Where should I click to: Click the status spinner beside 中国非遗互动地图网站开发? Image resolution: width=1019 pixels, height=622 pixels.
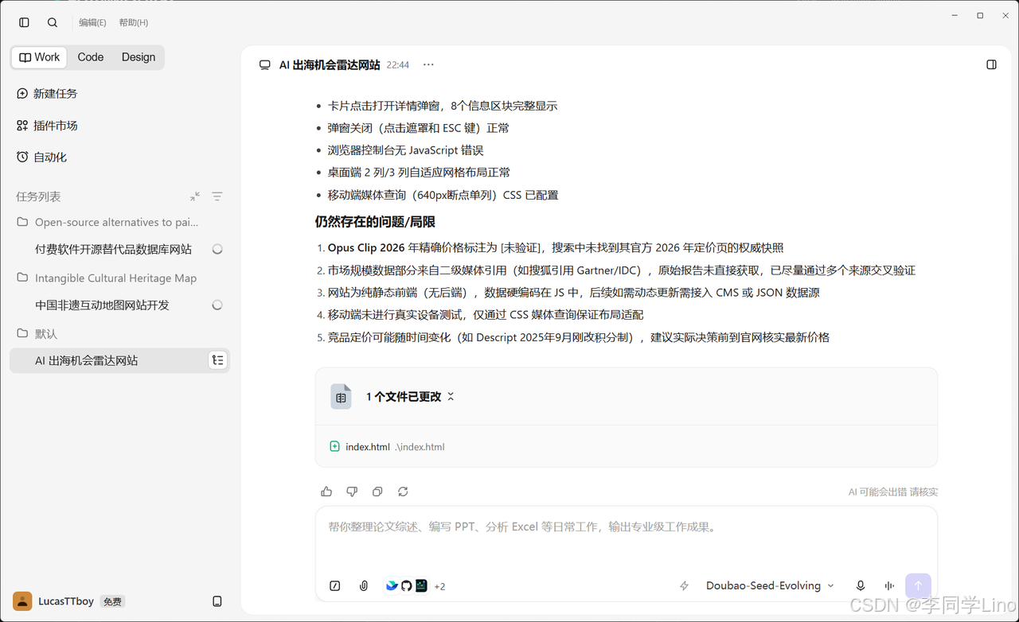coord(217,305)
